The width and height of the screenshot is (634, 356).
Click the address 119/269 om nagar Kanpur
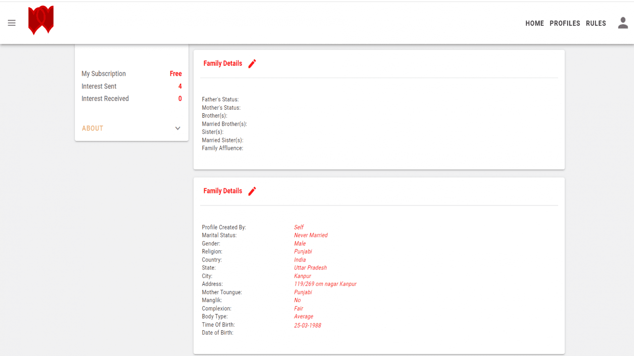tap(325, 284)
